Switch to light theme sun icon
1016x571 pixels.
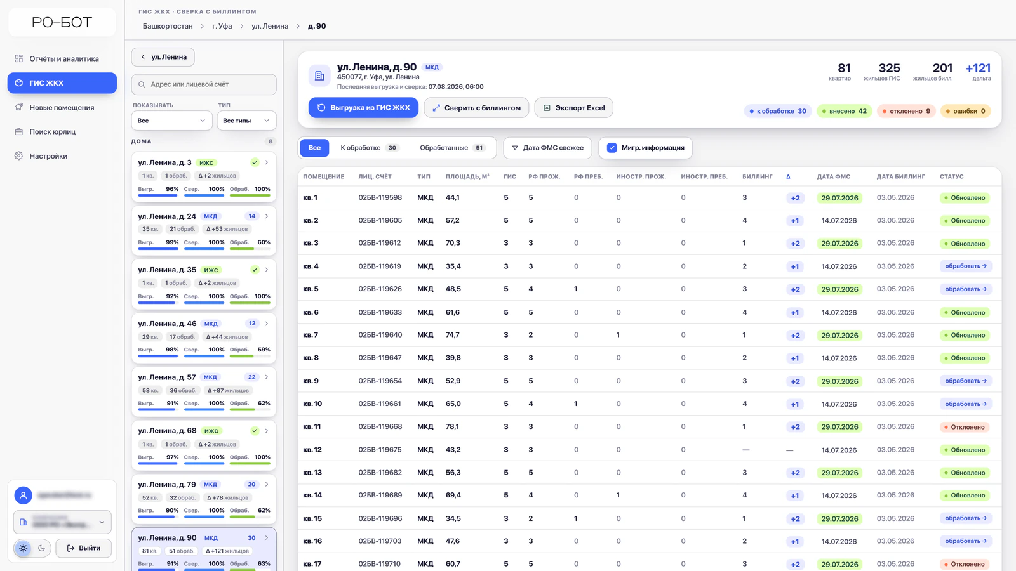tap(23, 548)
